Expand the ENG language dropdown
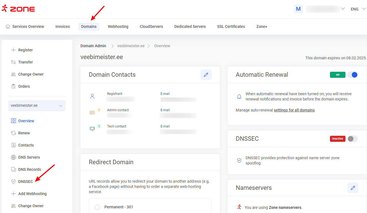Image resolution: width=367 pixels, height=213 pixels. pyautogui.click(x=358, y=9)
